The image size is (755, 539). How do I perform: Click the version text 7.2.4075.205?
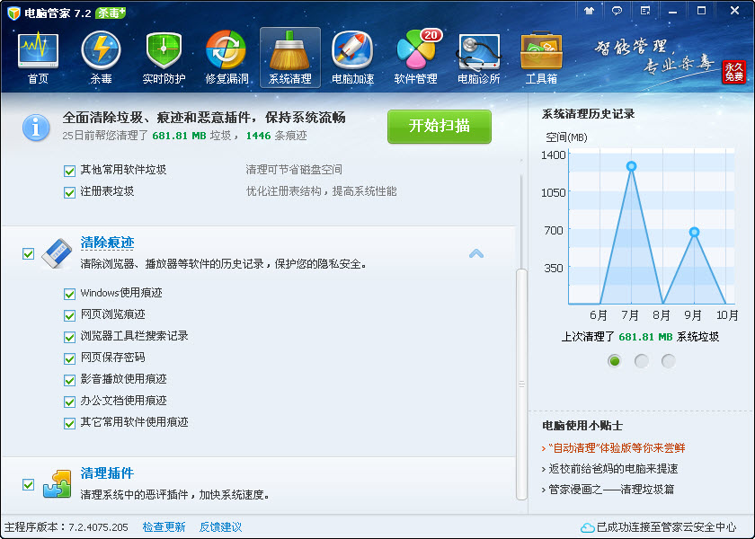pos(98,527)
